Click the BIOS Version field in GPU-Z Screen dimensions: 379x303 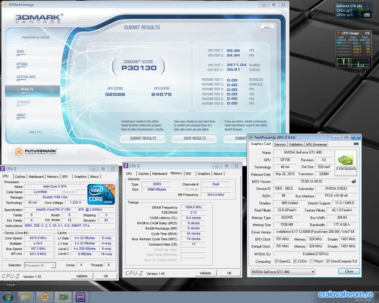click(x=311, y=181)
